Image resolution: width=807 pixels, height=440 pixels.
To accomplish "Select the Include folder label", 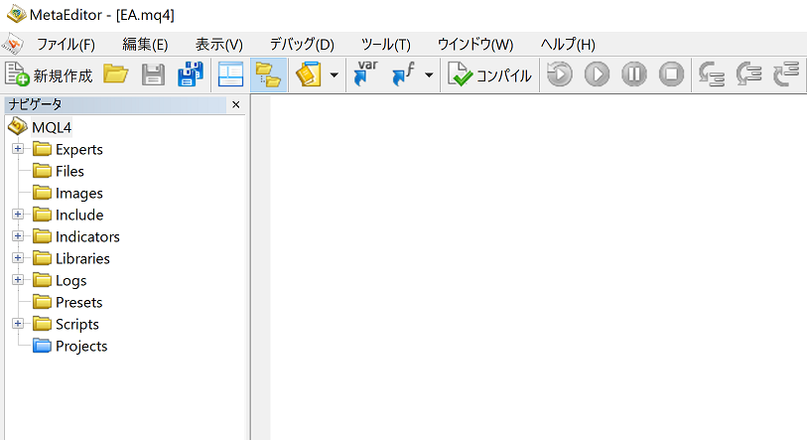I will tap(79, 215).
